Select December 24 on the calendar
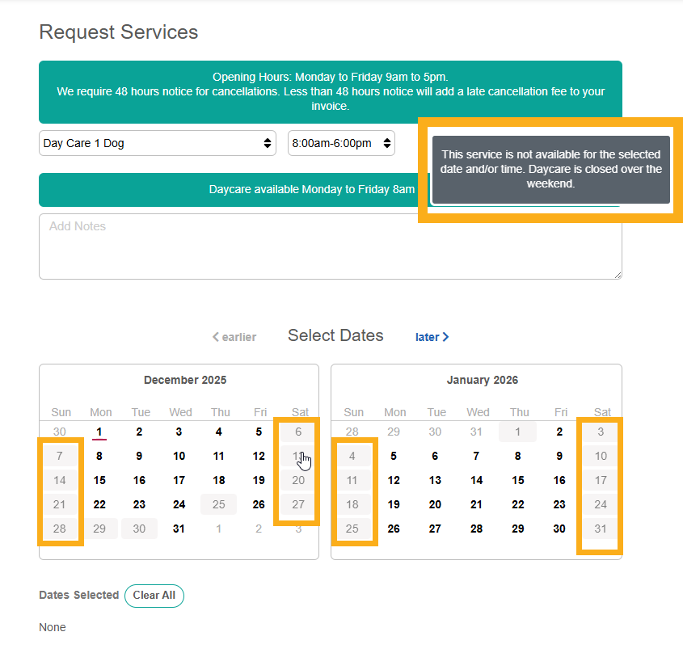This screenshot has height=653, width=683. (179, 504)
